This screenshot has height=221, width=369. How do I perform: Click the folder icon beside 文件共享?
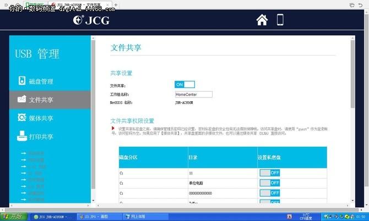pos(21,99)
